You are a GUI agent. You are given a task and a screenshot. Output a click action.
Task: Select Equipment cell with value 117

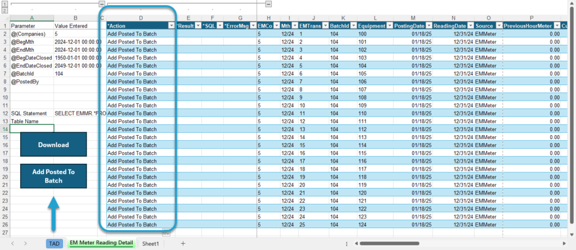pos(375,169)
